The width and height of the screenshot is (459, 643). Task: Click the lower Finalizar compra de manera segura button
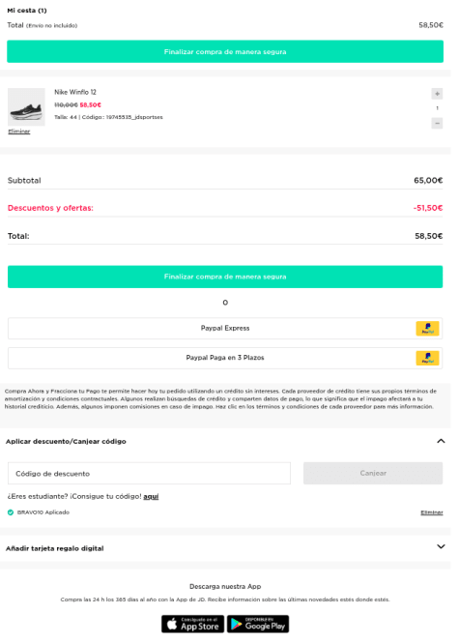coord(225,277)
